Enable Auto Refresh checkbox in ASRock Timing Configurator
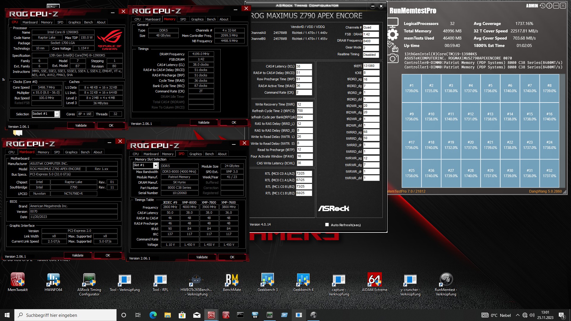The height and width of the screenshot is (321, 571). click(x=327, y=225)
